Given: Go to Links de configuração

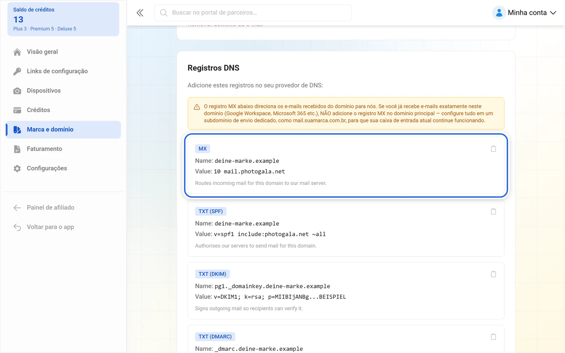Looking at the screenshot, I should pos(64,71).
